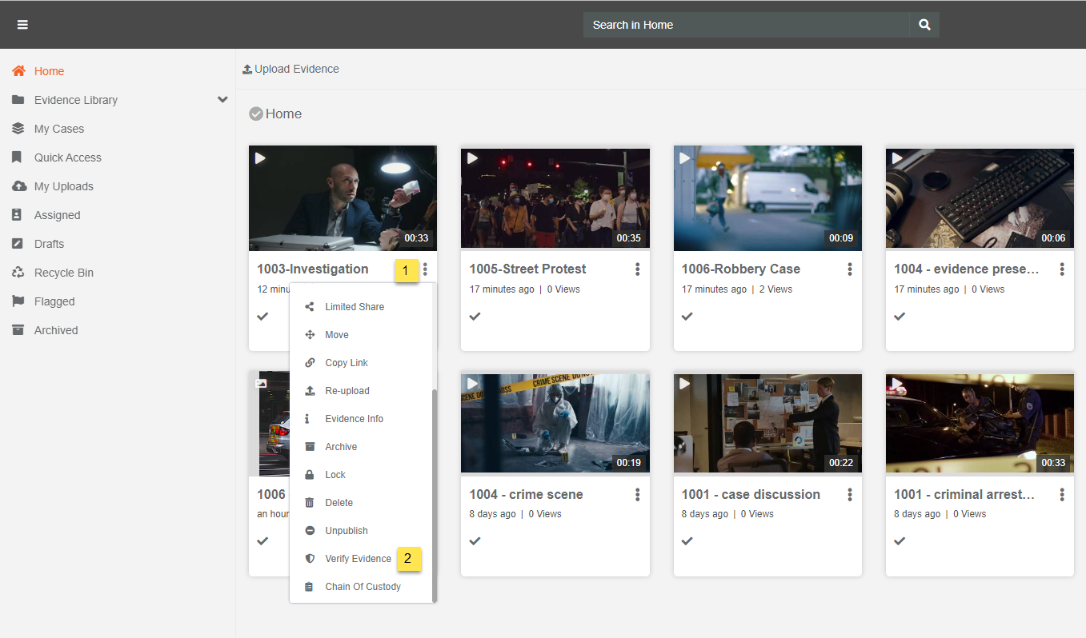Select the checkmark on 1004 - crime scene card
Screen dimensions: 1086x638
click(x=475, y=541)
